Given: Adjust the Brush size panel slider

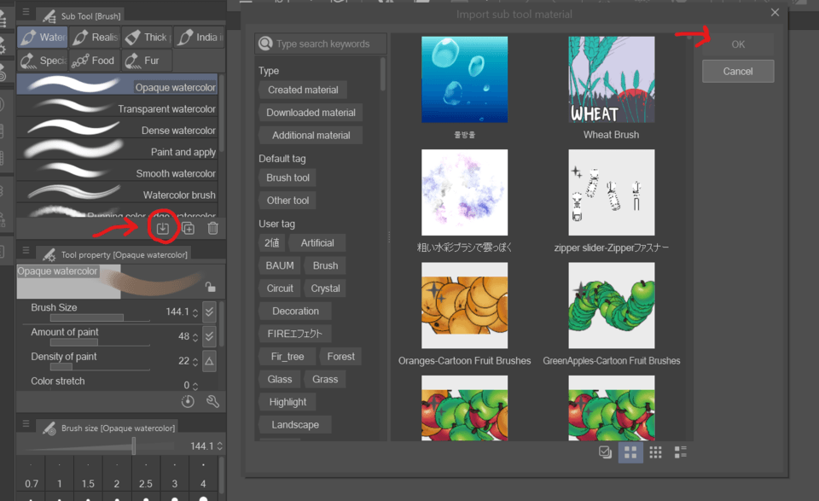Looking at the screenshot, I should click(134, 446).
